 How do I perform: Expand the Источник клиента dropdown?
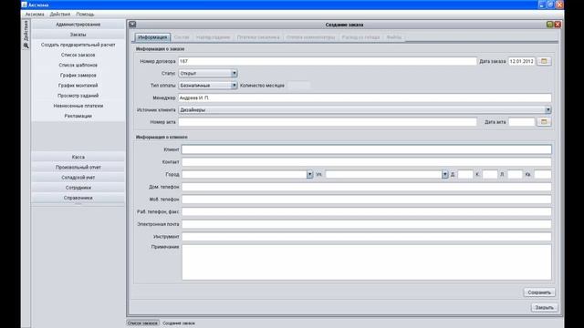pos(547,109)
